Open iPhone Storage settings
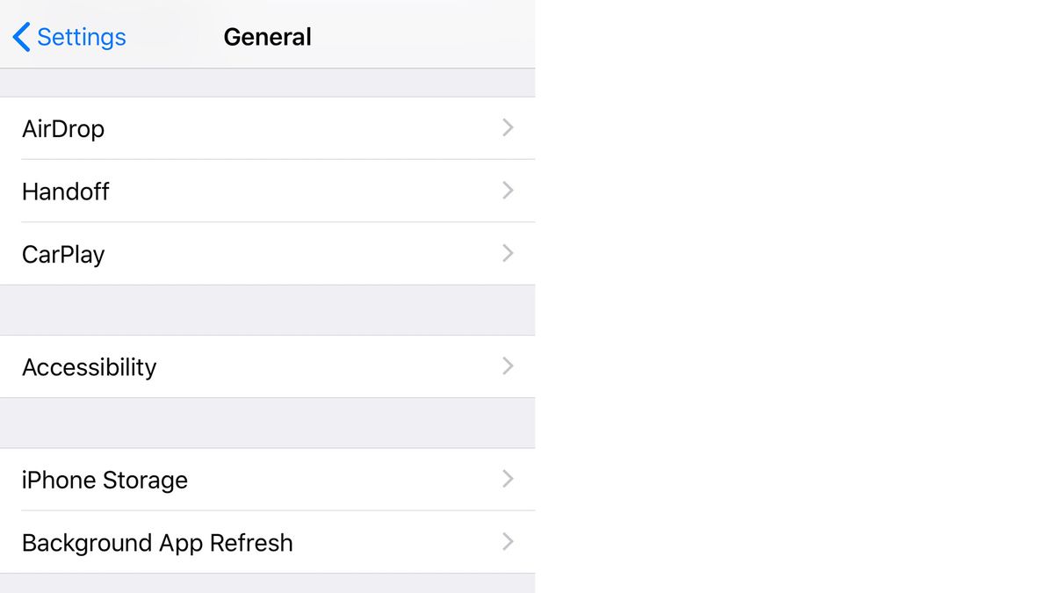The height and width of the screenshot is (593, 1054). [263, 480]
